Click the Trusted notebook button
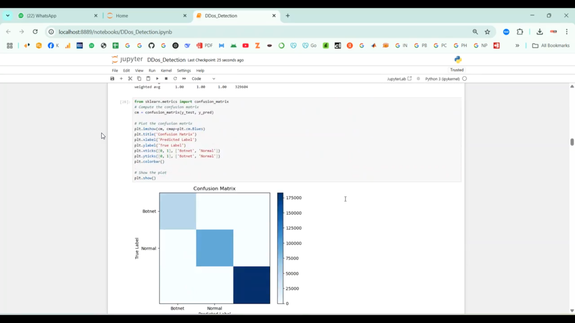The height and width of the screenshot is (323, 575). pos(457,70)
